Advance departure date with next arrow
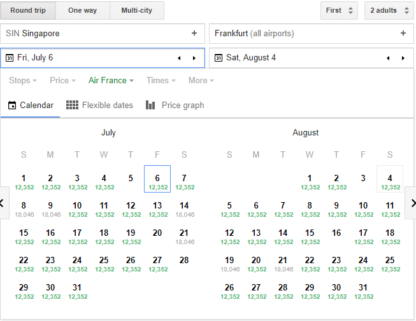416x321 pixels. coord(194,58)
